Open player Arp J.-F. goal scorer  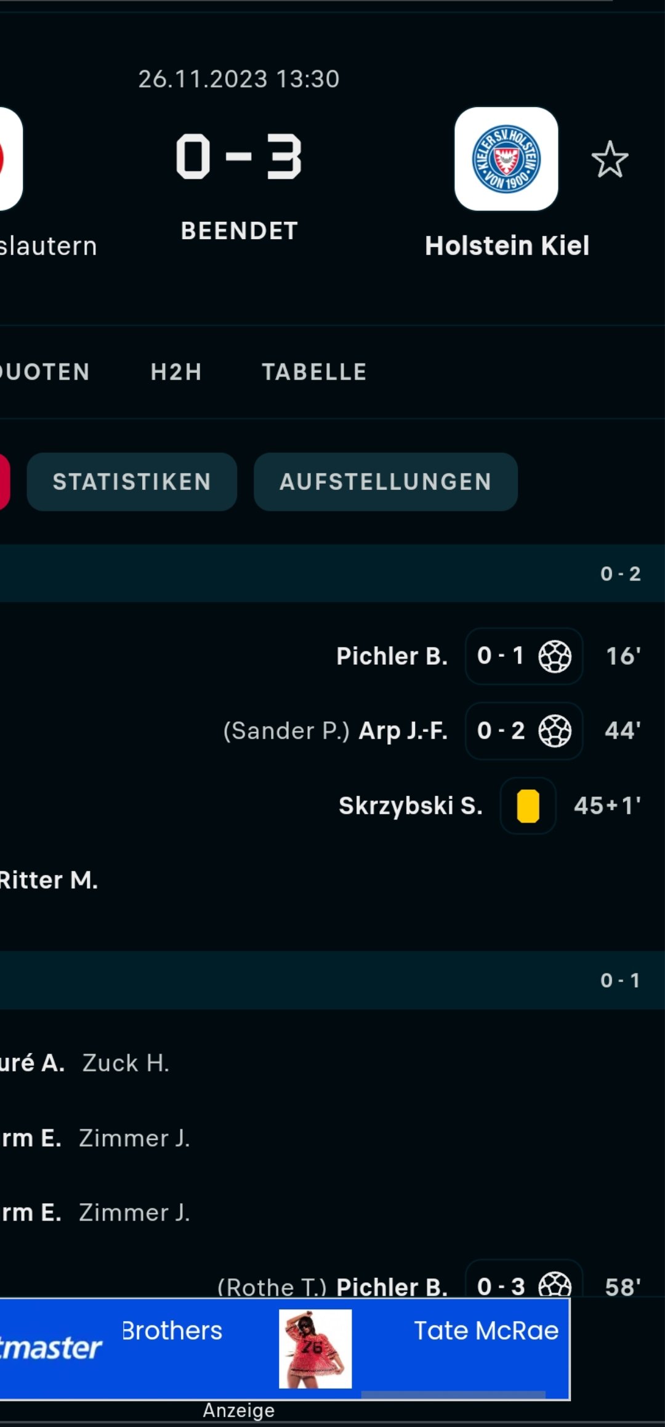403,731
